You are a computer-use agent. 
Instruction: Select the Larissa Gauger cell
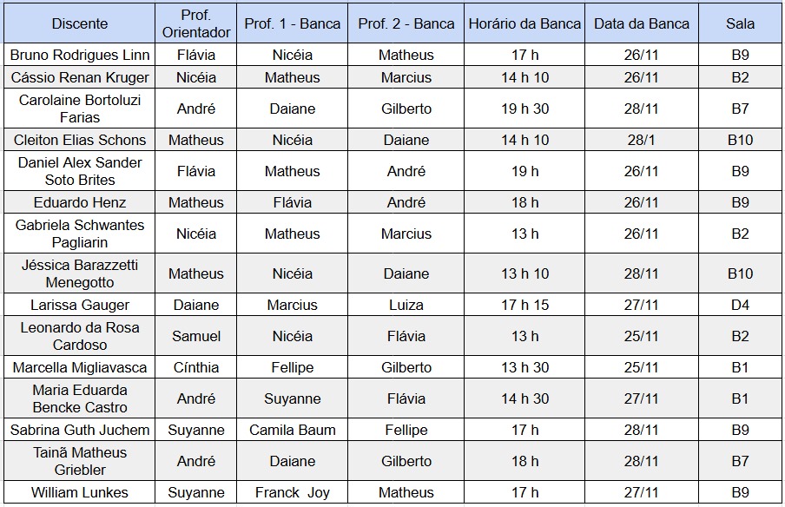coord(80,305)
